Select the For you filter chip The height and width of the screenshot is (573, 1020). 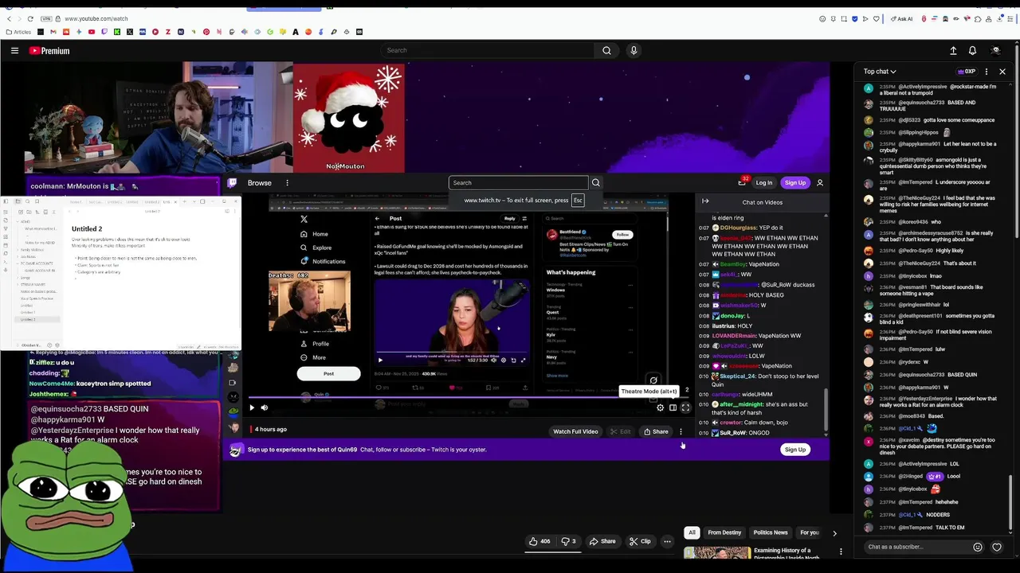[x=809, y=532]
